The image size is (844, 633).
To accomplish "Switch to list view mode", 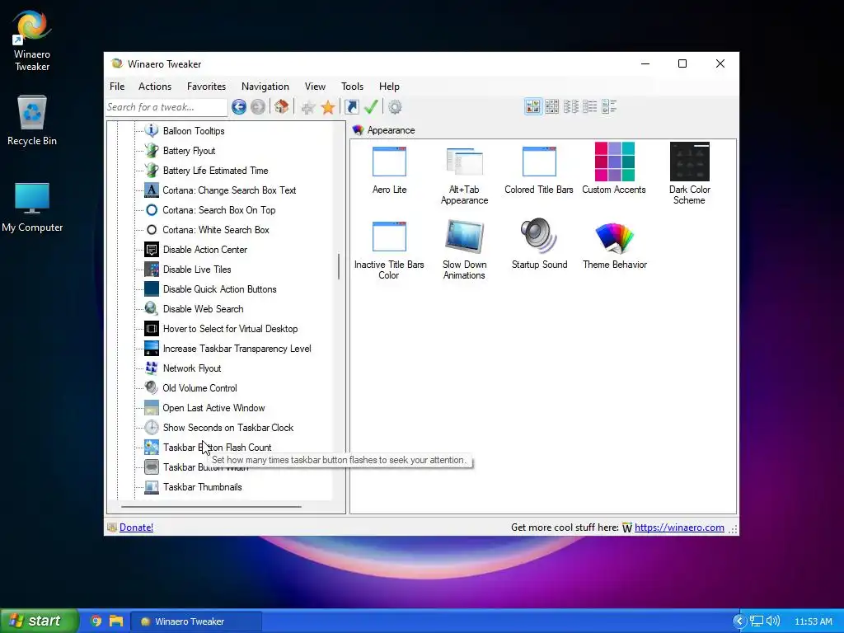I will (590, 106).
